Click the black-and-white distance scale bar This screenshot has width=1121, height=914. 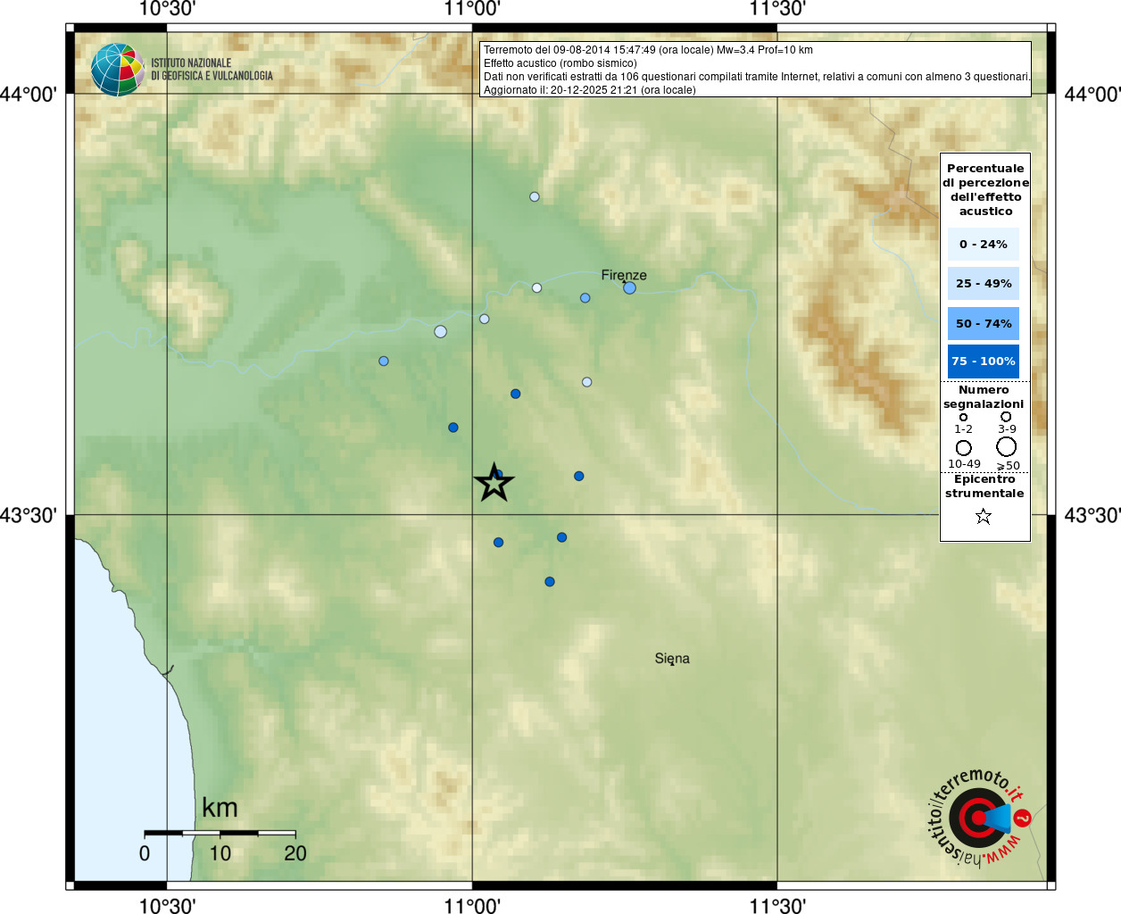tap(220, 833)
